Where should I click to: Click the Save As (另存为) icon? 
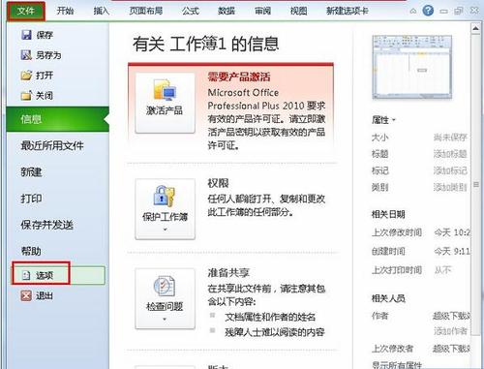(26, 55)
